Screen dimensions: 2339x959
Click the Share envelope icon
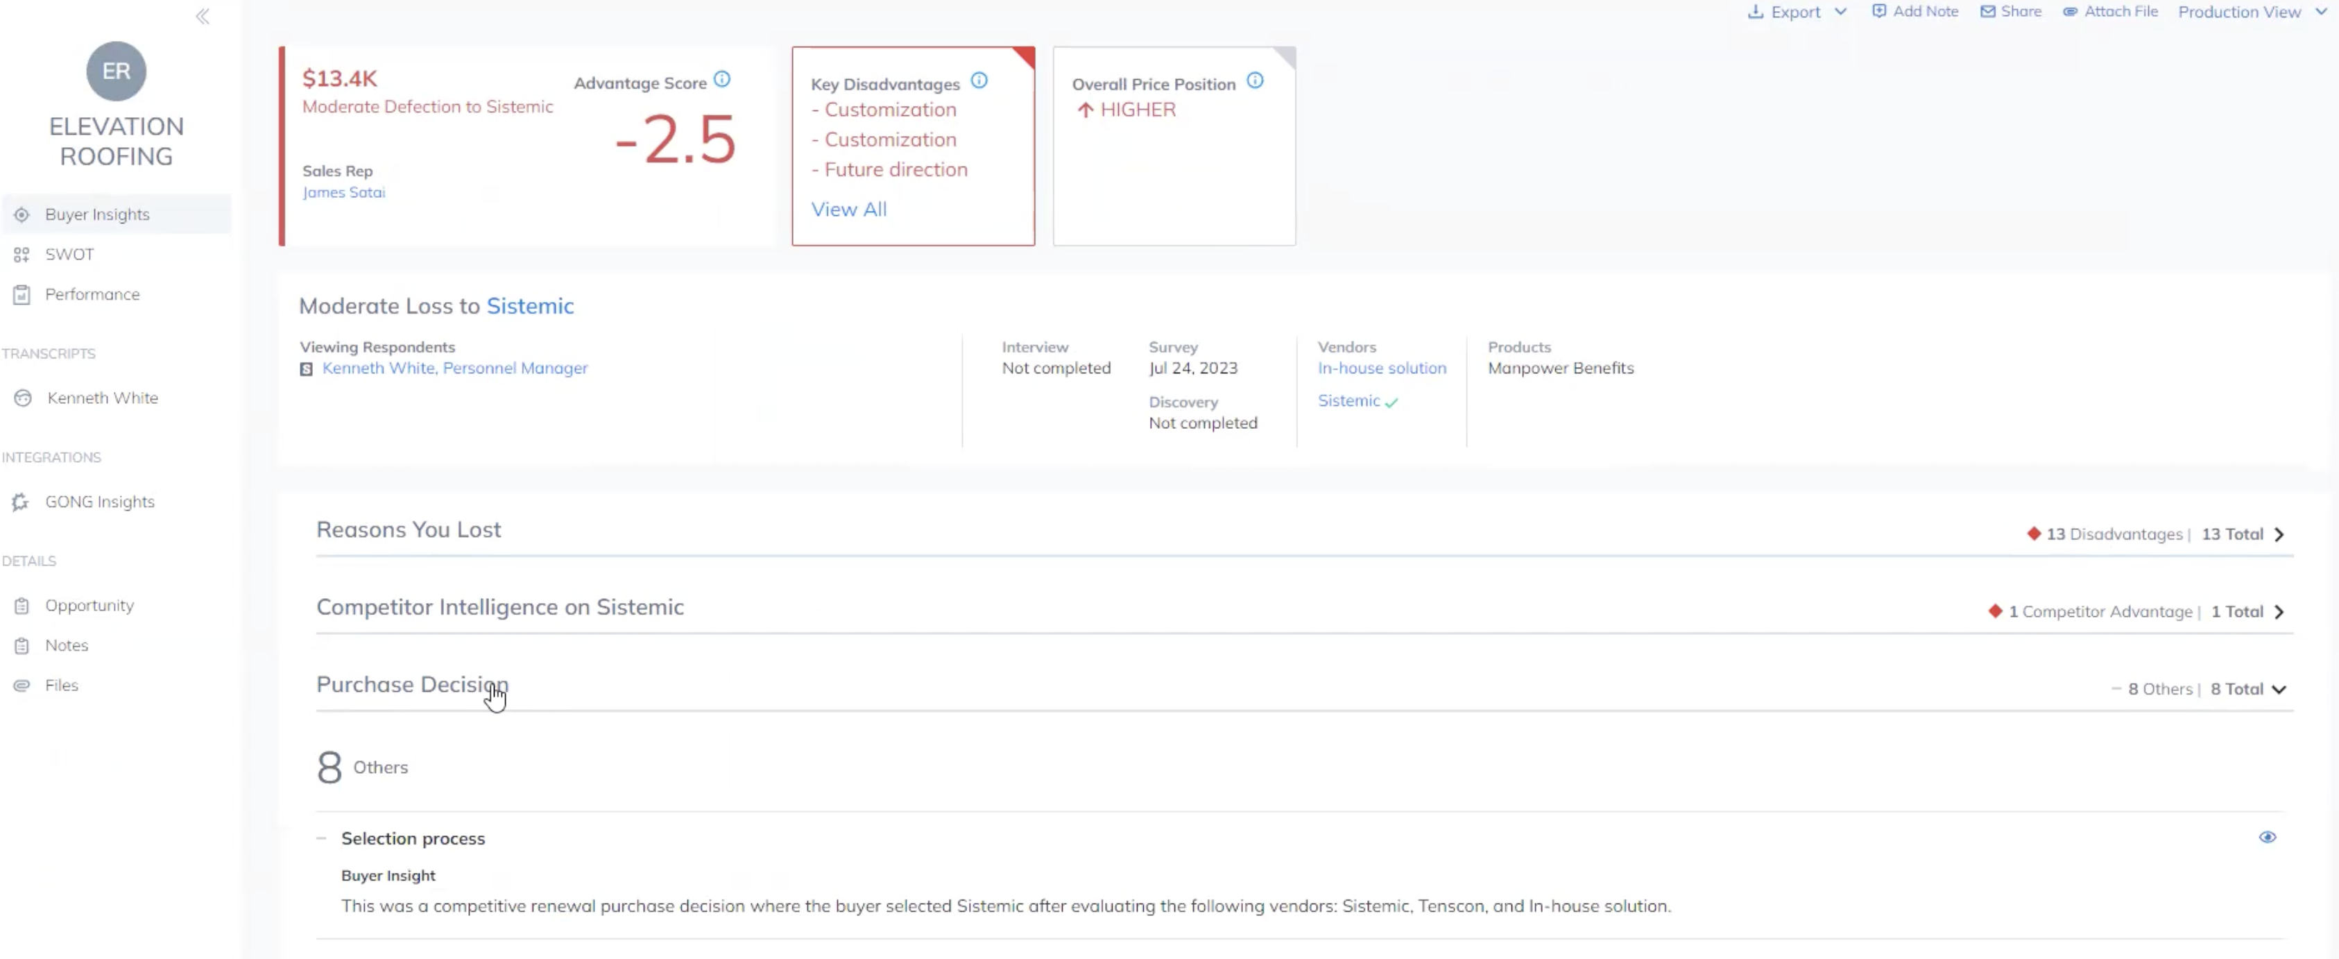1987,11
